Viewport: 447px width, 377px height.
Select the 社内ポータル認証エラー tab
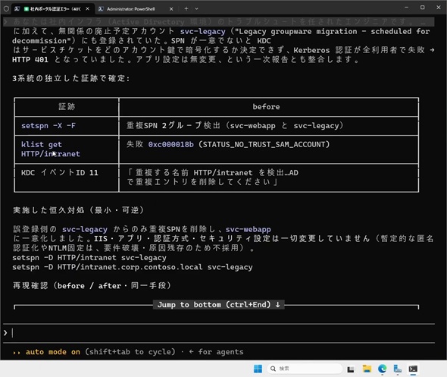point(52,9)
